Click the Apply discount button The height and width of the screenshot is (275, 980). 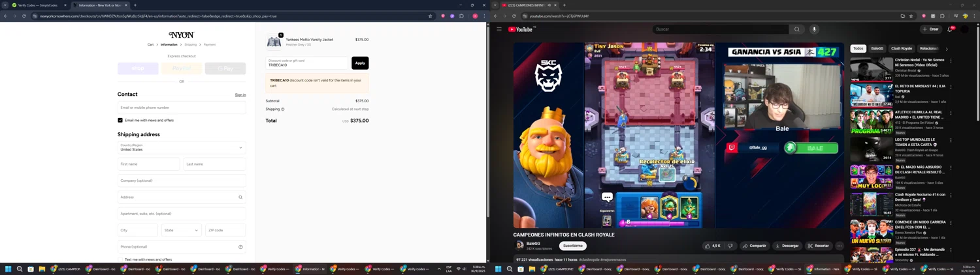[x=360, y=63]
